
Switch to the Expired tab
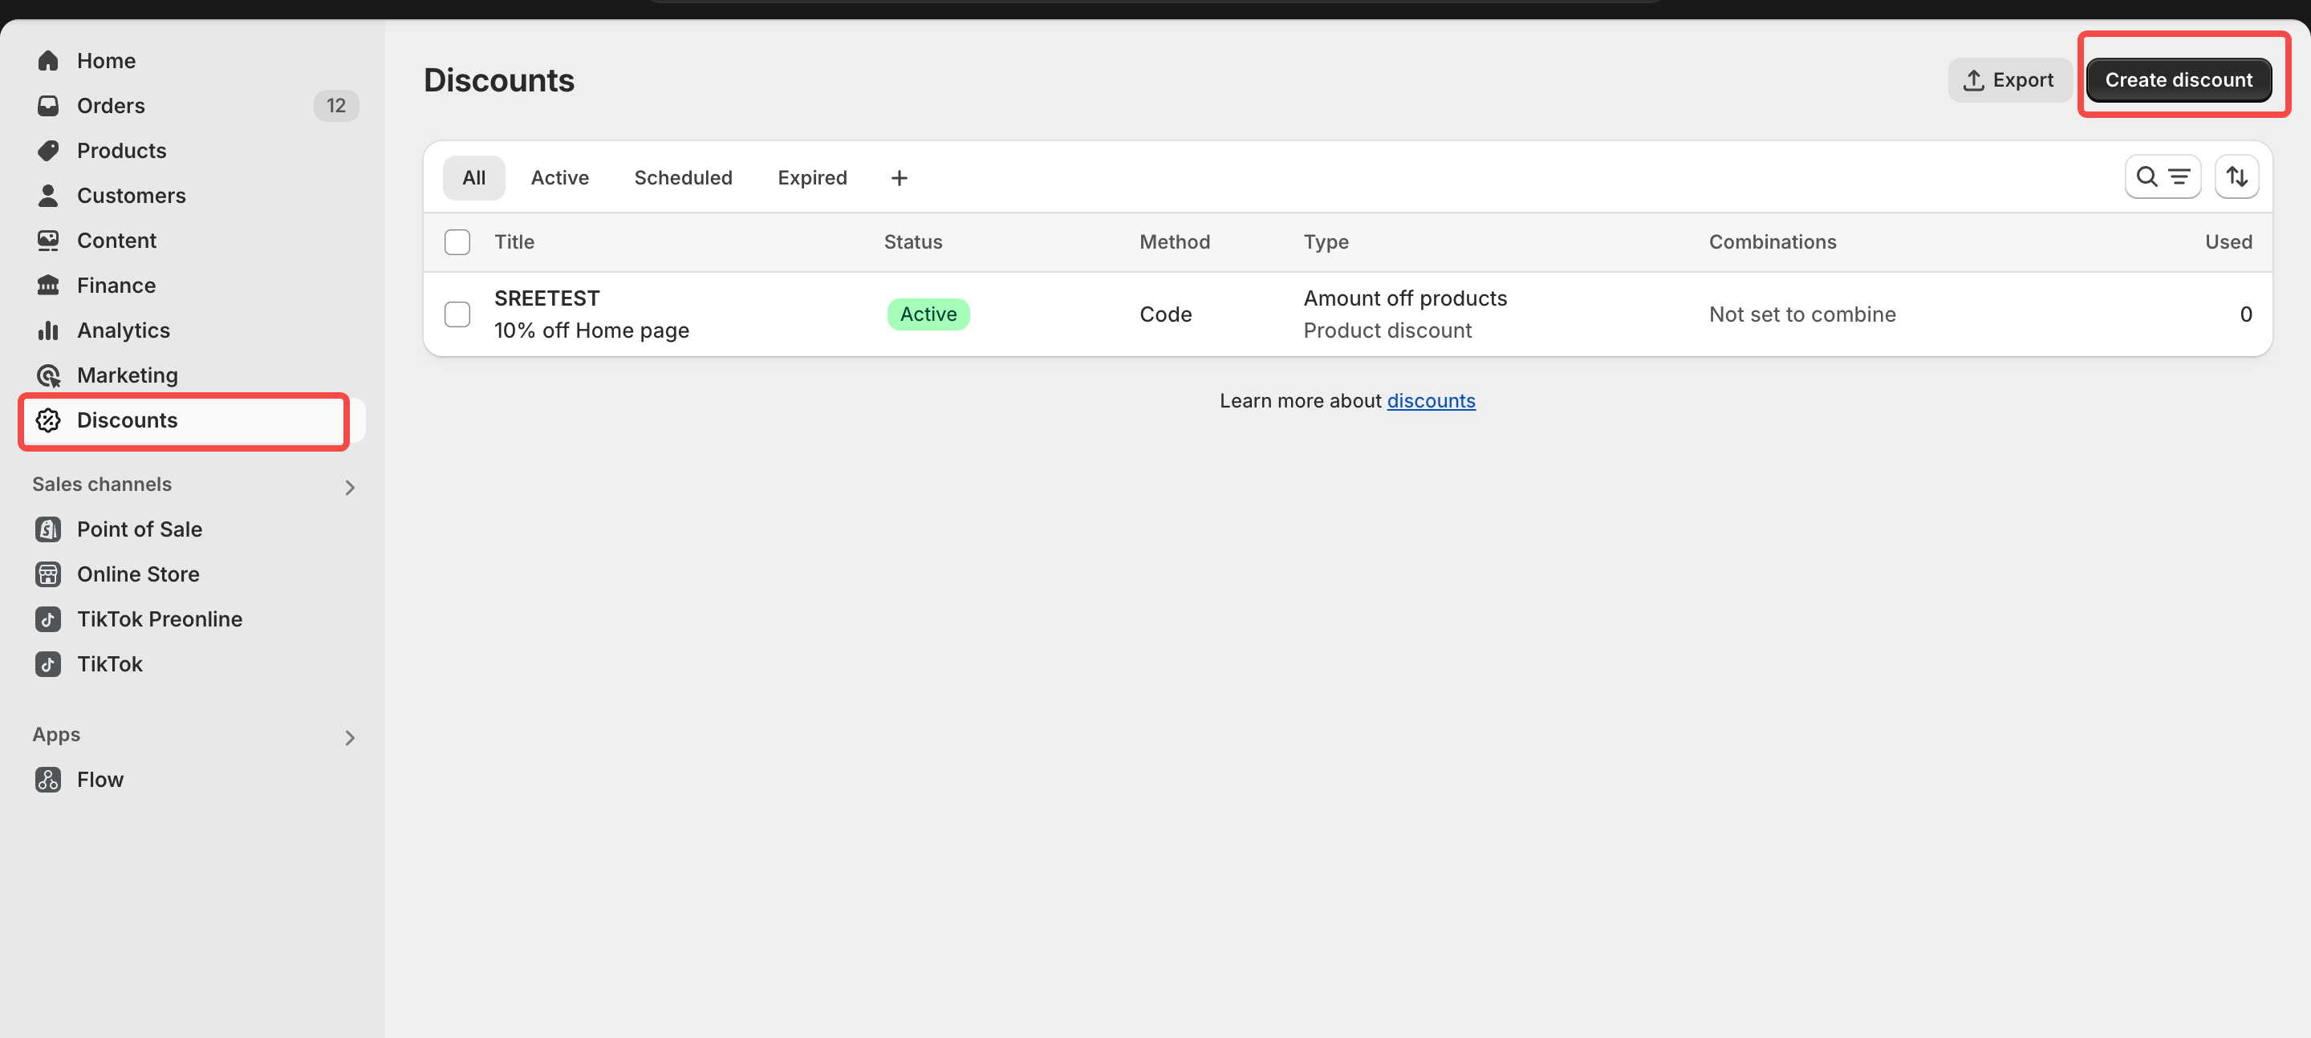pyautogui.click(x=811, y=177)
